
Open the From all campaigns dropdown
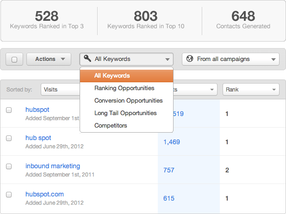coord(230,59)
